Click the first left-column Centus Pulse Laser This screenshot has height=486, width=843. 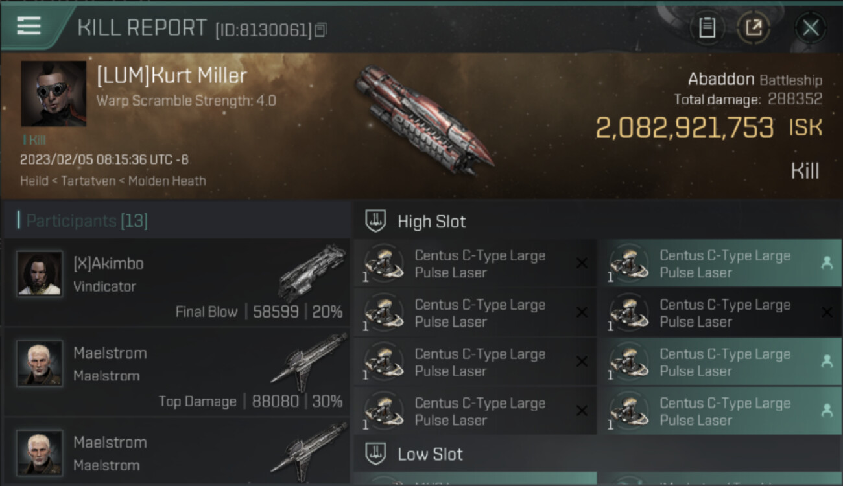click(x=475, y=264)
